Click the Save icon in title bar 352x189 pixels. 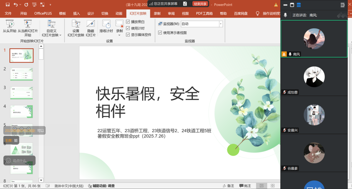[x=8, y=5]
